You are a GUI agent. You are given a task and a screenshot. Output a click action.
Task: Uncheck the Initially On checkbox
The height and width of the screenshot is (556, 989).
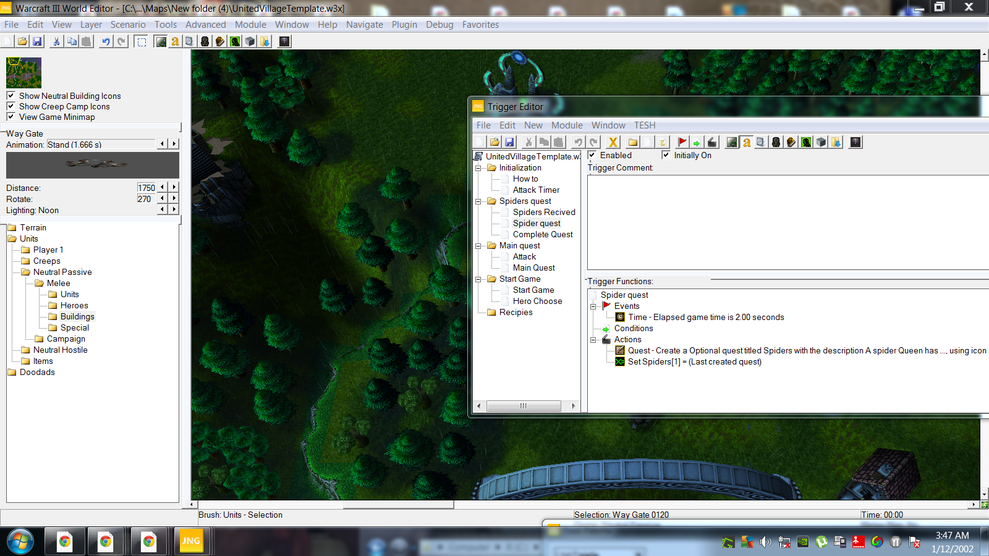pyautogui.click(x=666, y=155)
